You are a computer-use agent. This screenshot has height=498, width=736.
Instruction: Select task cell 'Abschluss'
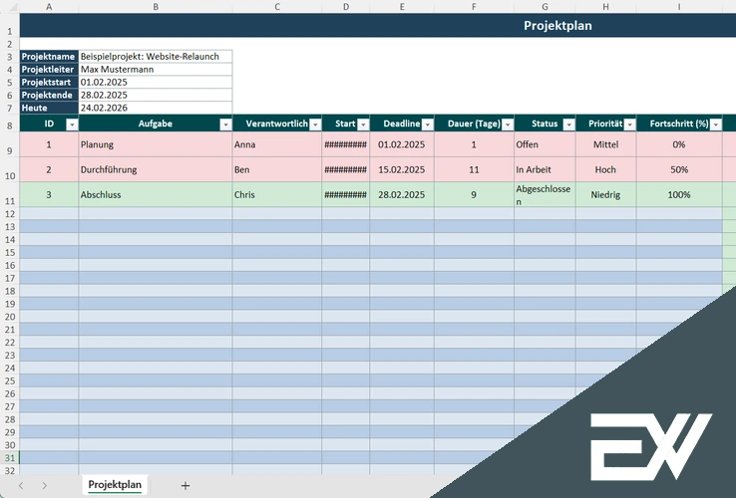coord(156,194)
